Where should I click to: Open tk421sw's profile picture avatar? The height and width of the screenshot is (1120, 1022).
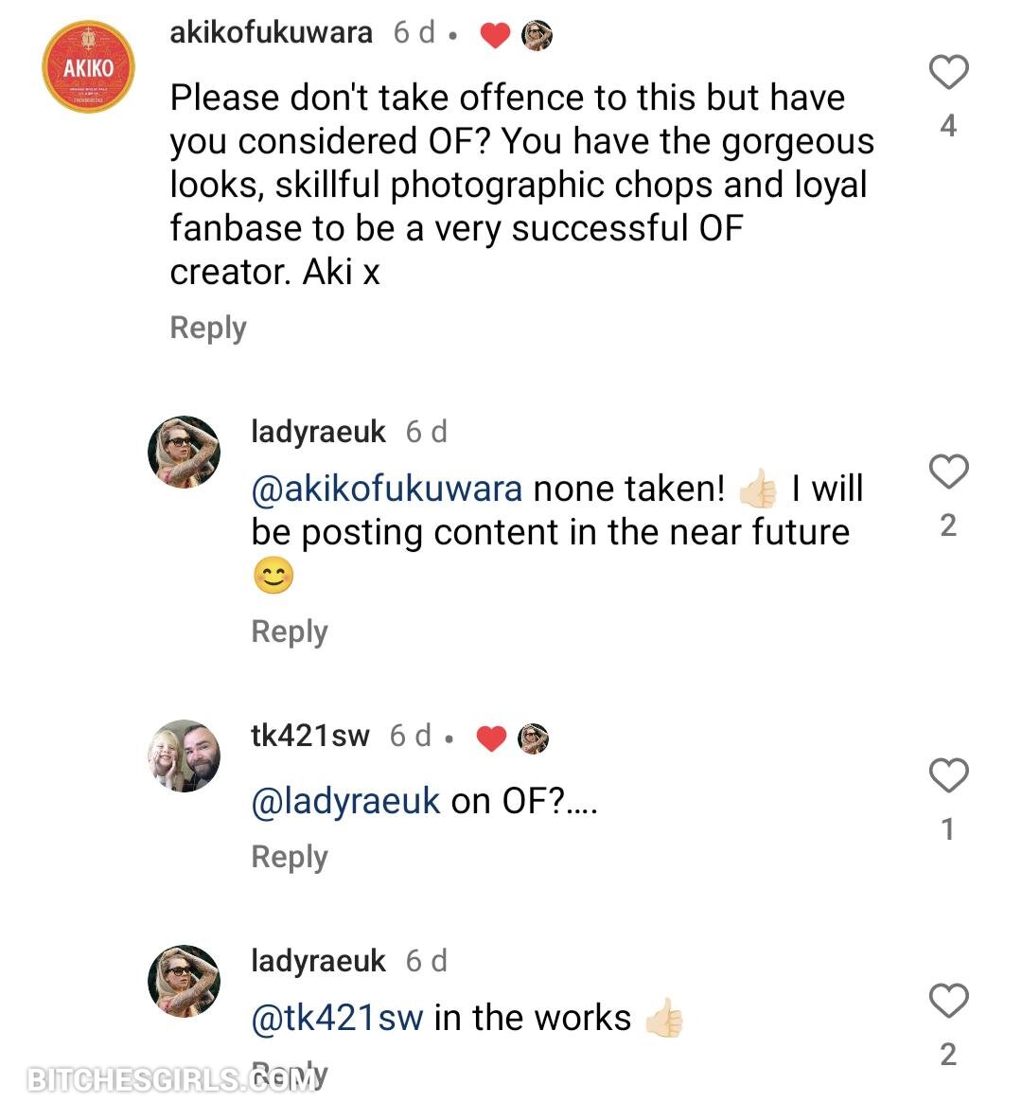pos(185,756)
